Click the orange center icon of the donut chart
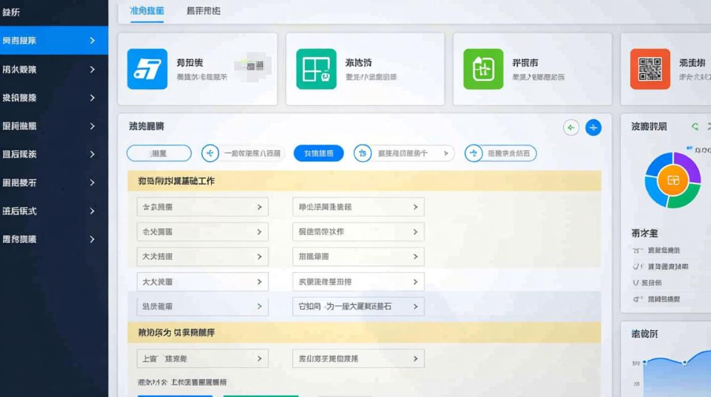 click(672, 181)
